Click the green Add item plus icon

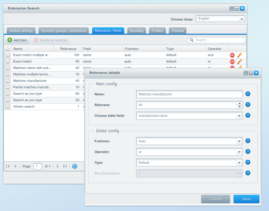[x=10, y=40]
